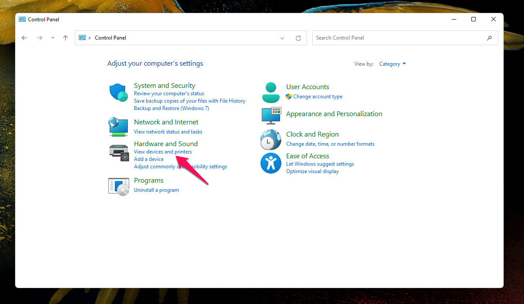
Task: Expand the address bar history dropdown
Action: [x=283, y=38]
